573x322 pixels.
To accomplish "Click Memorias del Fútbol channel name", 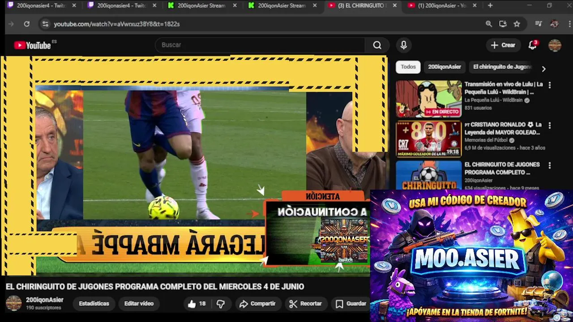I will (x=486, y=140).
